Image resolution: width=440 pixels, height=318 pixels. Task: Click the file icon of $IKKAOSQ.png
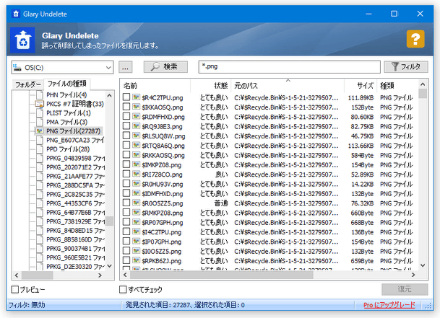136,107
